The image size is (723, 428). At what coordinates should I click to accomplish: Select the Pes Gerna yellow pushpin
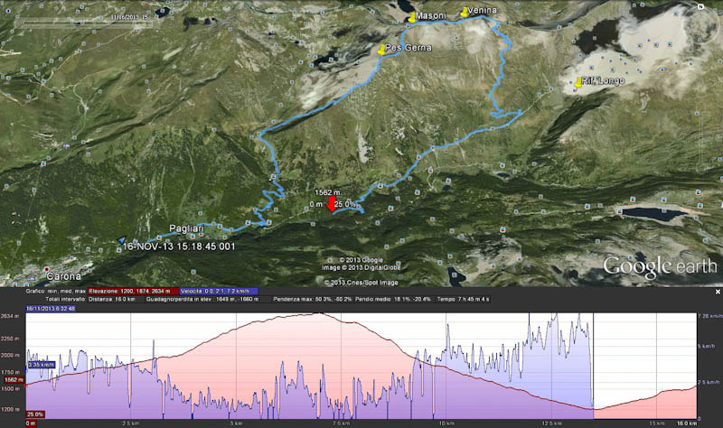(380, 50)
